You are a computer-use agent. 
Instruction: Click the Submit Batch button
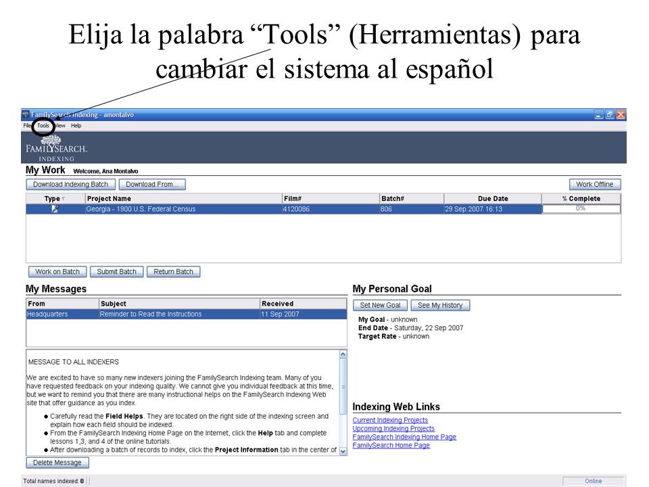coord(117,272)
